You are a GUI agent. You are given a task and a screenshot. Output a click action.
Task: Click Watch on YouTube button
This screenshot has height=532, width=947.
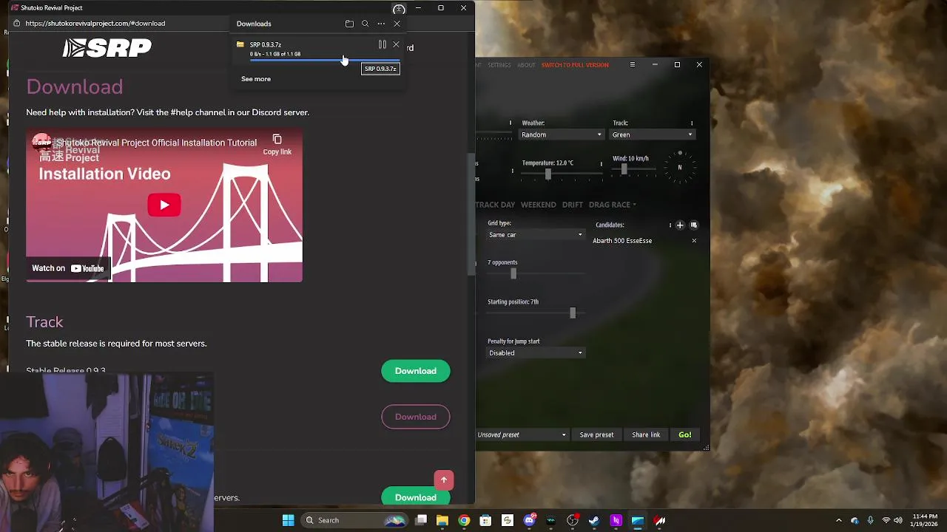click(x=68, y=268)
